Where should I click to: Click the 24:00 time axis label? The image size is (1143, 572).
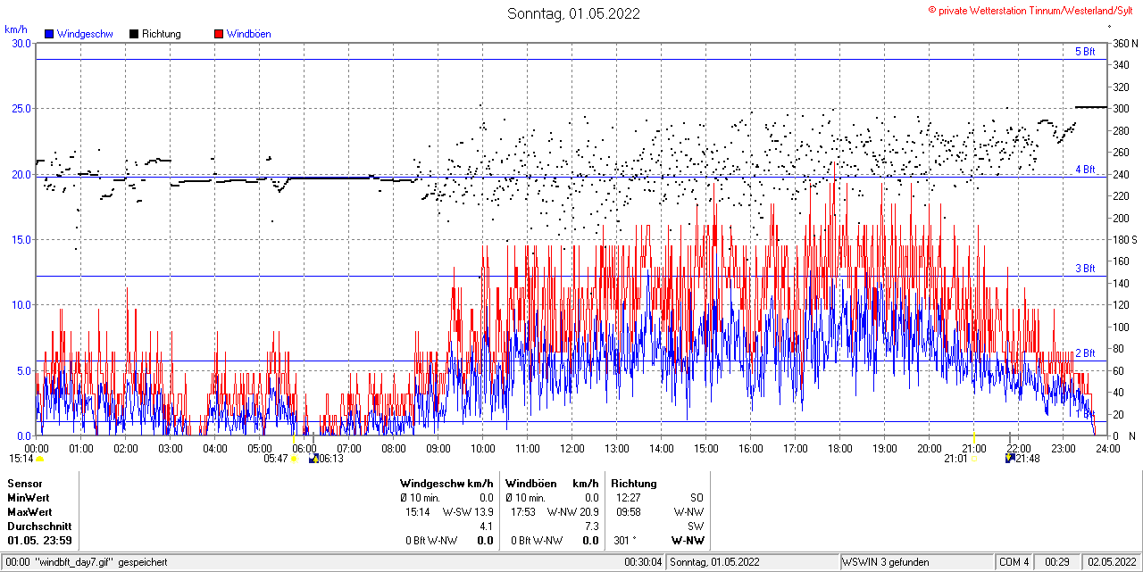pyautogui.click(x=1108, y=448)
